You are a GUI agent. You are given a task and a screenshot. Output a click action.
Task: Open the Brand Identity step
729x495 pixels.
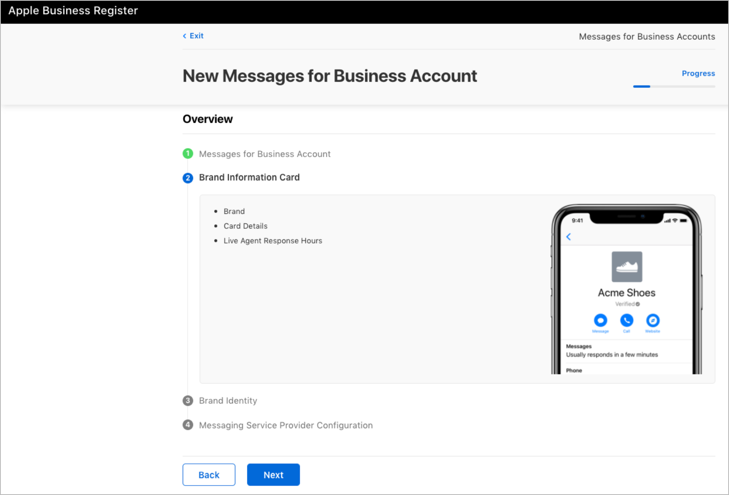click(228, 400)
